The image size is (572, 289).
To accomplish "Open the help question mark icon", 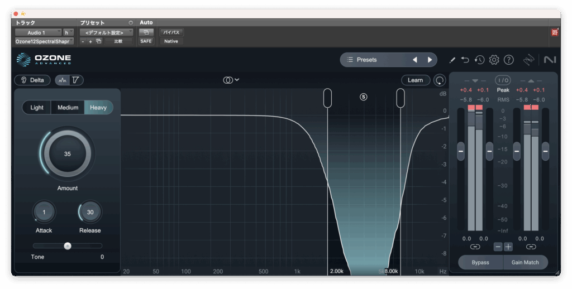I will (x=508, y=60).
